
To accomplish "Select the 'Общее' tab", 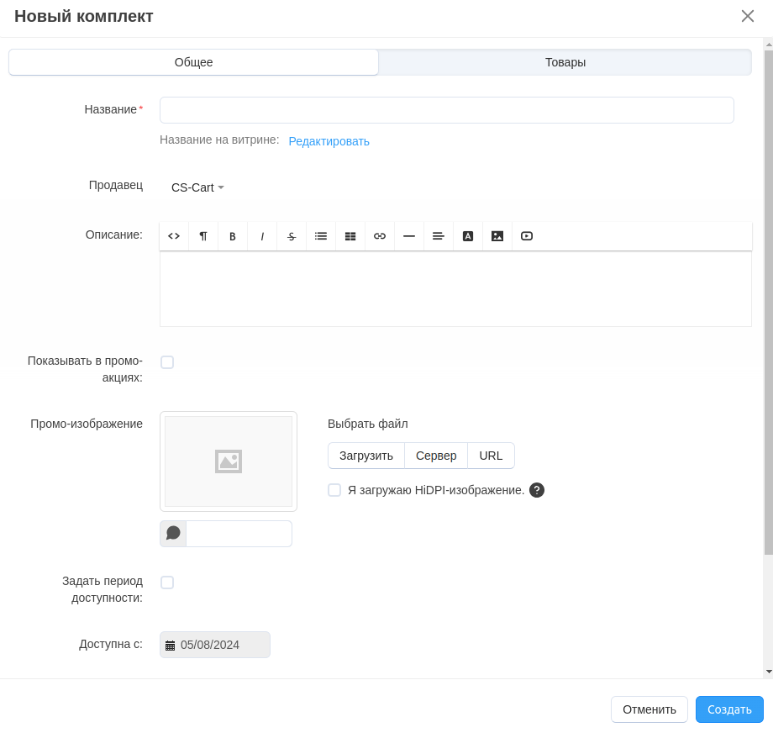I will [x=193, y=62].
